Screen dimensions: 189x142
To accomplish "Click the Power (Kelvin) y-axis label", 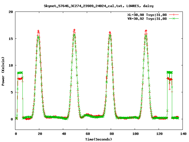I will pyautogui.click(x=3, y=70).
